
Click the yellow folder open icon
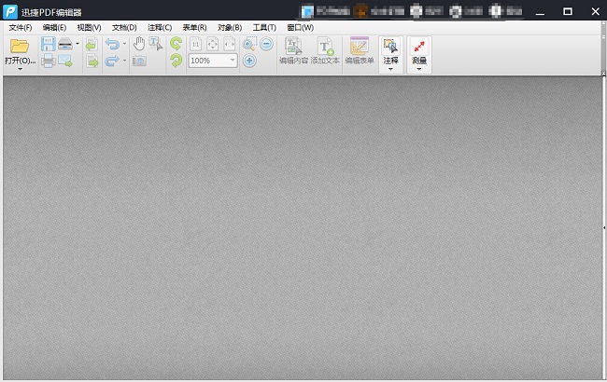click(20, 46)
